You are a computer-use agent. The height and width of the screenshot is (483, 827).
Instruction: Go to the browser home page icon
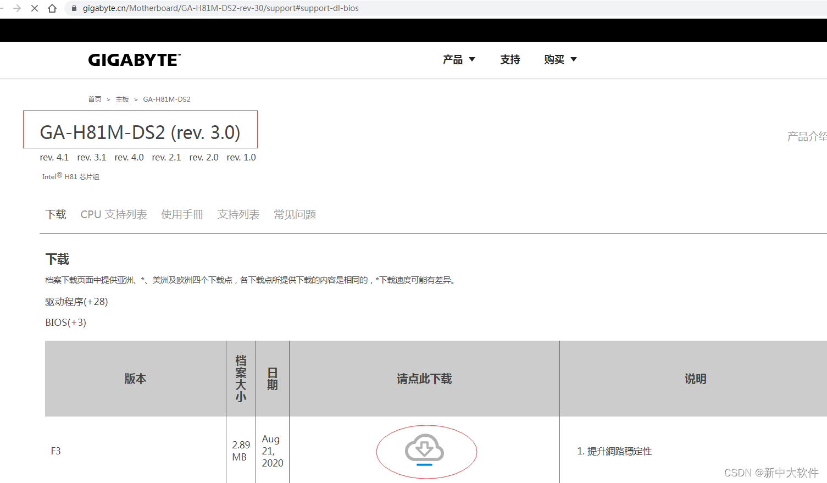(52, 8)
